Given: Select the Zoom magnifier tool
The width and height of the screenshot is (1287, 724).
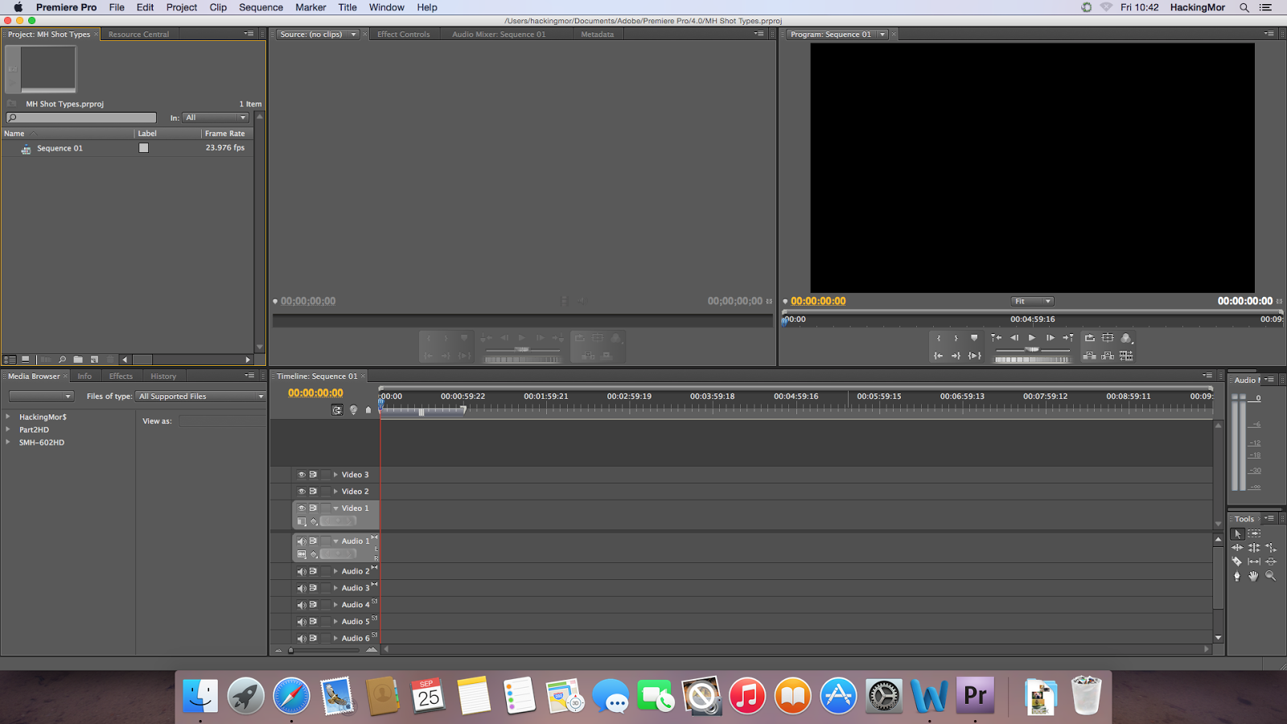Looking at the screenshot, I should point(1271,576).
